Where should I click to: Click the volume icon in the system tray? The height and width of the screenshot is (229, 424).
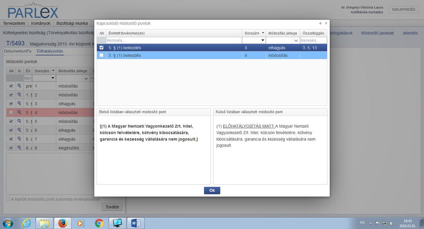392,223
